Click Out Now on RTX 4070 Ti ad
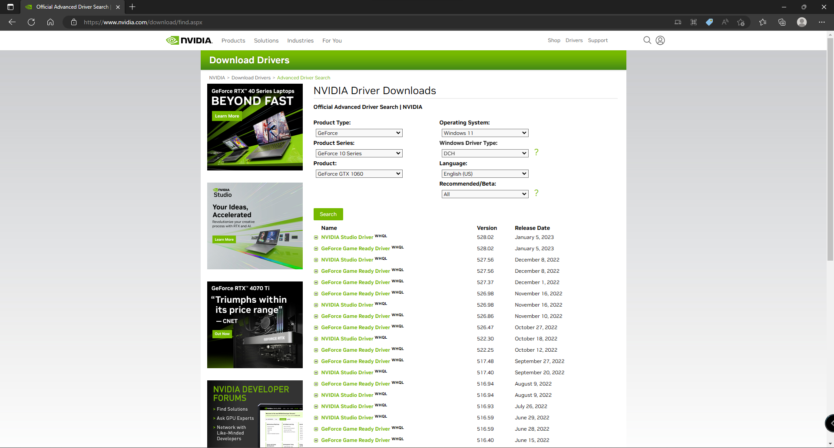The height and width of the screenshot is (448, 834). tap(222, 334)
